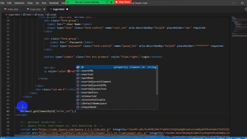Screen dimensions: 247x139
Task: Click the unsaved dot on login.php tab
Action: [44, 9]
